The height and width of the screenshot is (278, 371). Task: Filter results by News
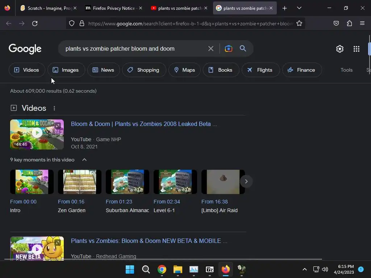(103, 70)
